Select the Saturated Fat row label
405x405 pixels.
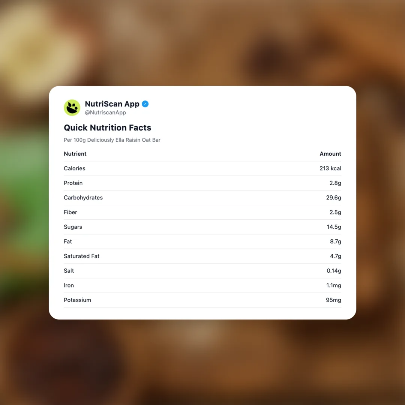tap(81, 256)
